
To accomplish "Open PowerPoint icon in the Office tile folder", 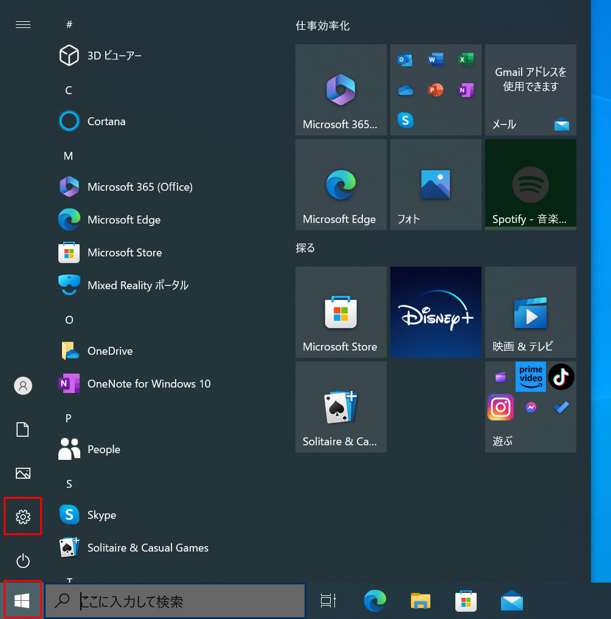I will pyautogui.click(x=435, y=90).
